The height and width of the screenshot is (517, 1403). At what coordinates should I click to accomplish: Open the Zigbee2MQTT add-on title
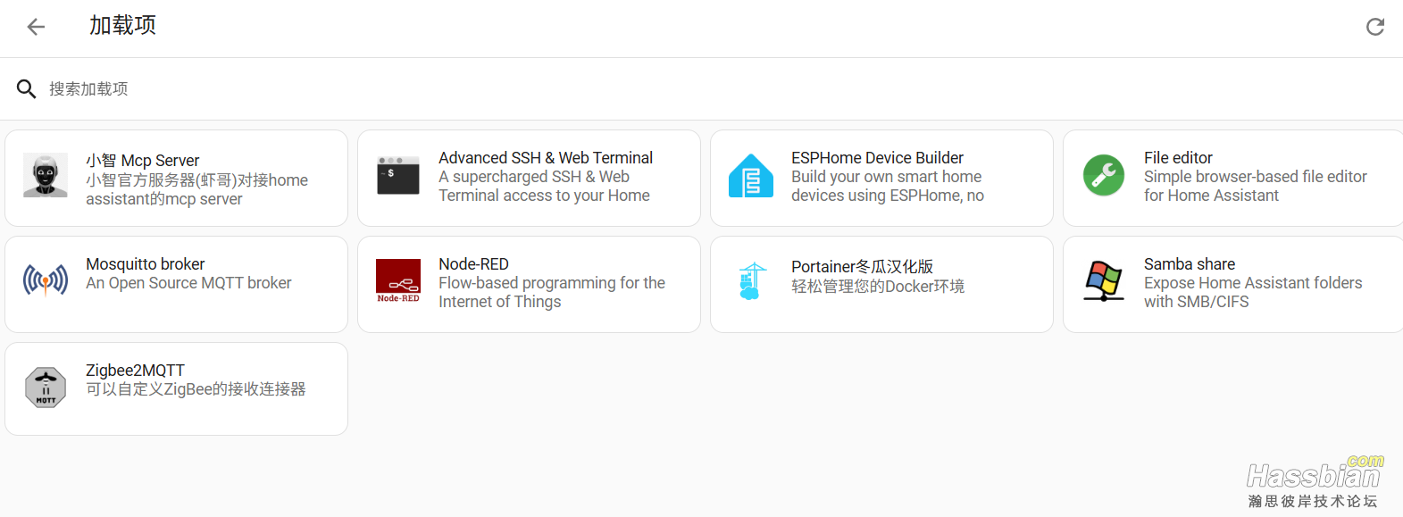pyautogui.click(x=135, y=371)
